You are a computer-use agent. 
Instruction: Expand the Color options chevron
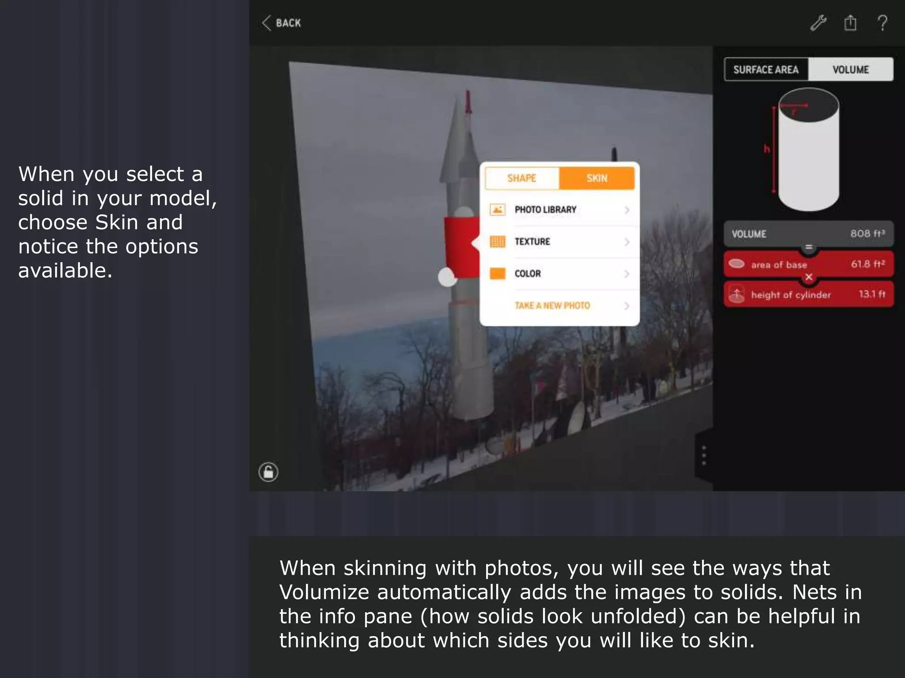(627, 274)
